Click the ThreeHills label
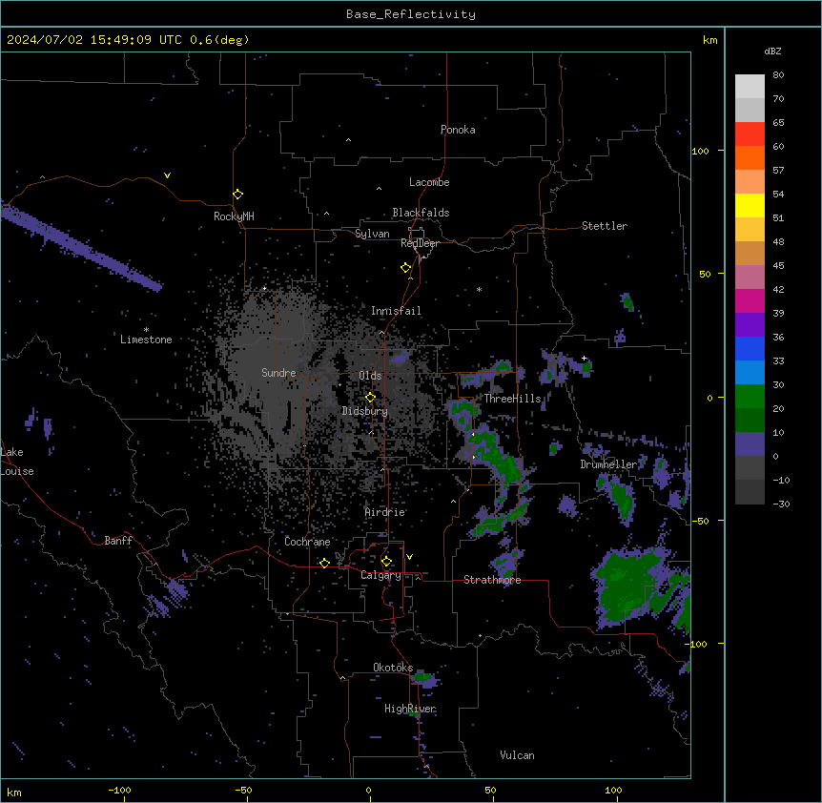This screenshot has height=803, width=822. (x=512, y=399)
